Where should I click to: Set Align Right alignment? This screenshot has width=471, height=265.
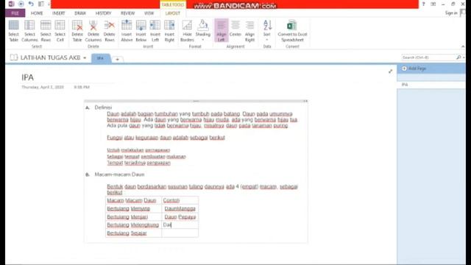click(249, 31)
